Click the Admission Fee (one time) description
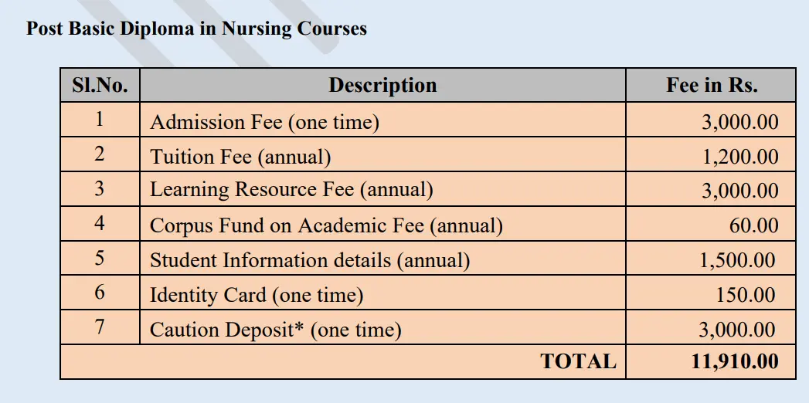809x403 pixels. [264, 122]
